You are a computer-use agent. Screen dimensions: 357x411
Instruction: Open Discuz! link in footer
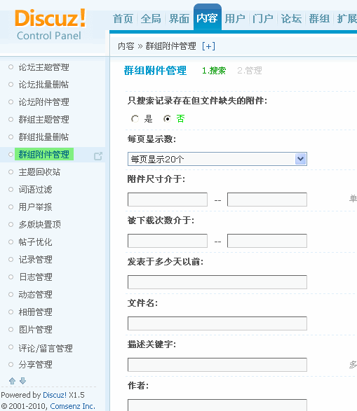[x=55, y=395]
